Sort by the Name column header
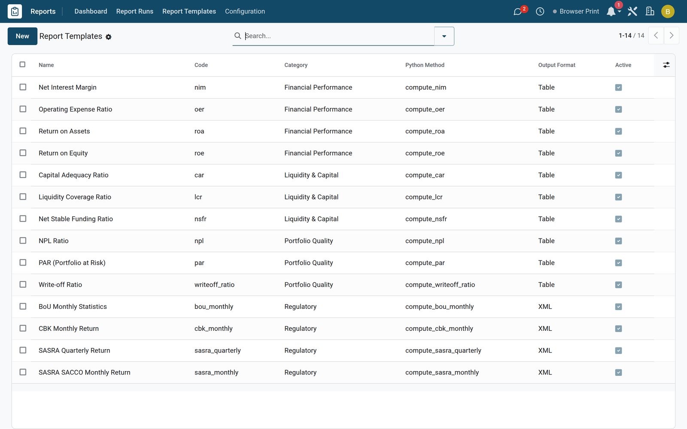This screenshot has height=429, width=687. click(46, 65)
